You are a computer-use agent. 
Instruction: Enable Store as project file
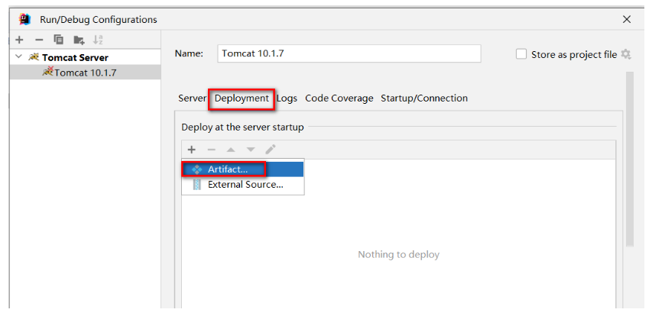click(521, 54)
